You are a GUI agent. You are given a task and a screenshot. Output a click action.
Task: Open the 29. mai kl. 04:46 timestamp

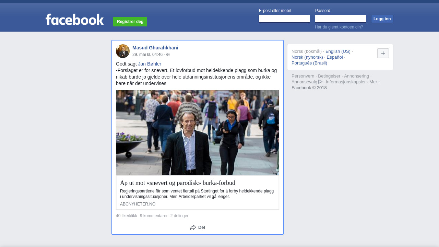coord(147,55)
